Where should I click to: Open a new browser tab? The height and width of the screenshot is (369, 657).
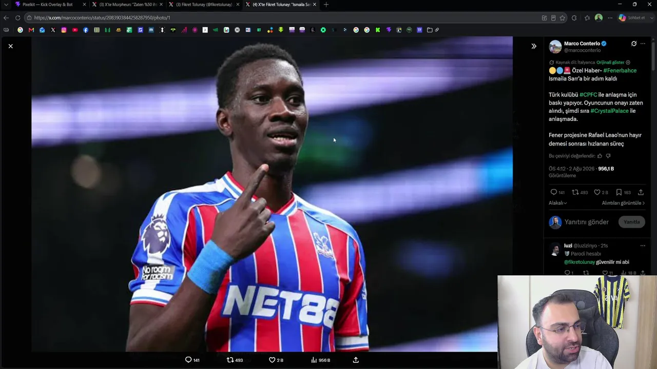tap(326, 5)
